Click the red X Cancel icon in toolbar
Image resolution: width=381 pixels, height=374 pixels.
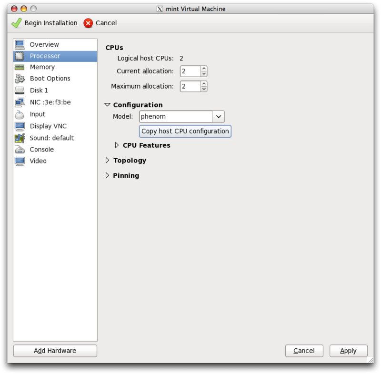coord(88,23)
